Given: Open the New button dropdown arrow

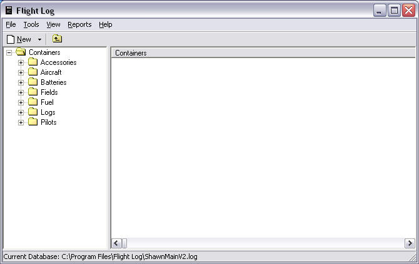Looking at the screenshot, I should tap(39, 39).
